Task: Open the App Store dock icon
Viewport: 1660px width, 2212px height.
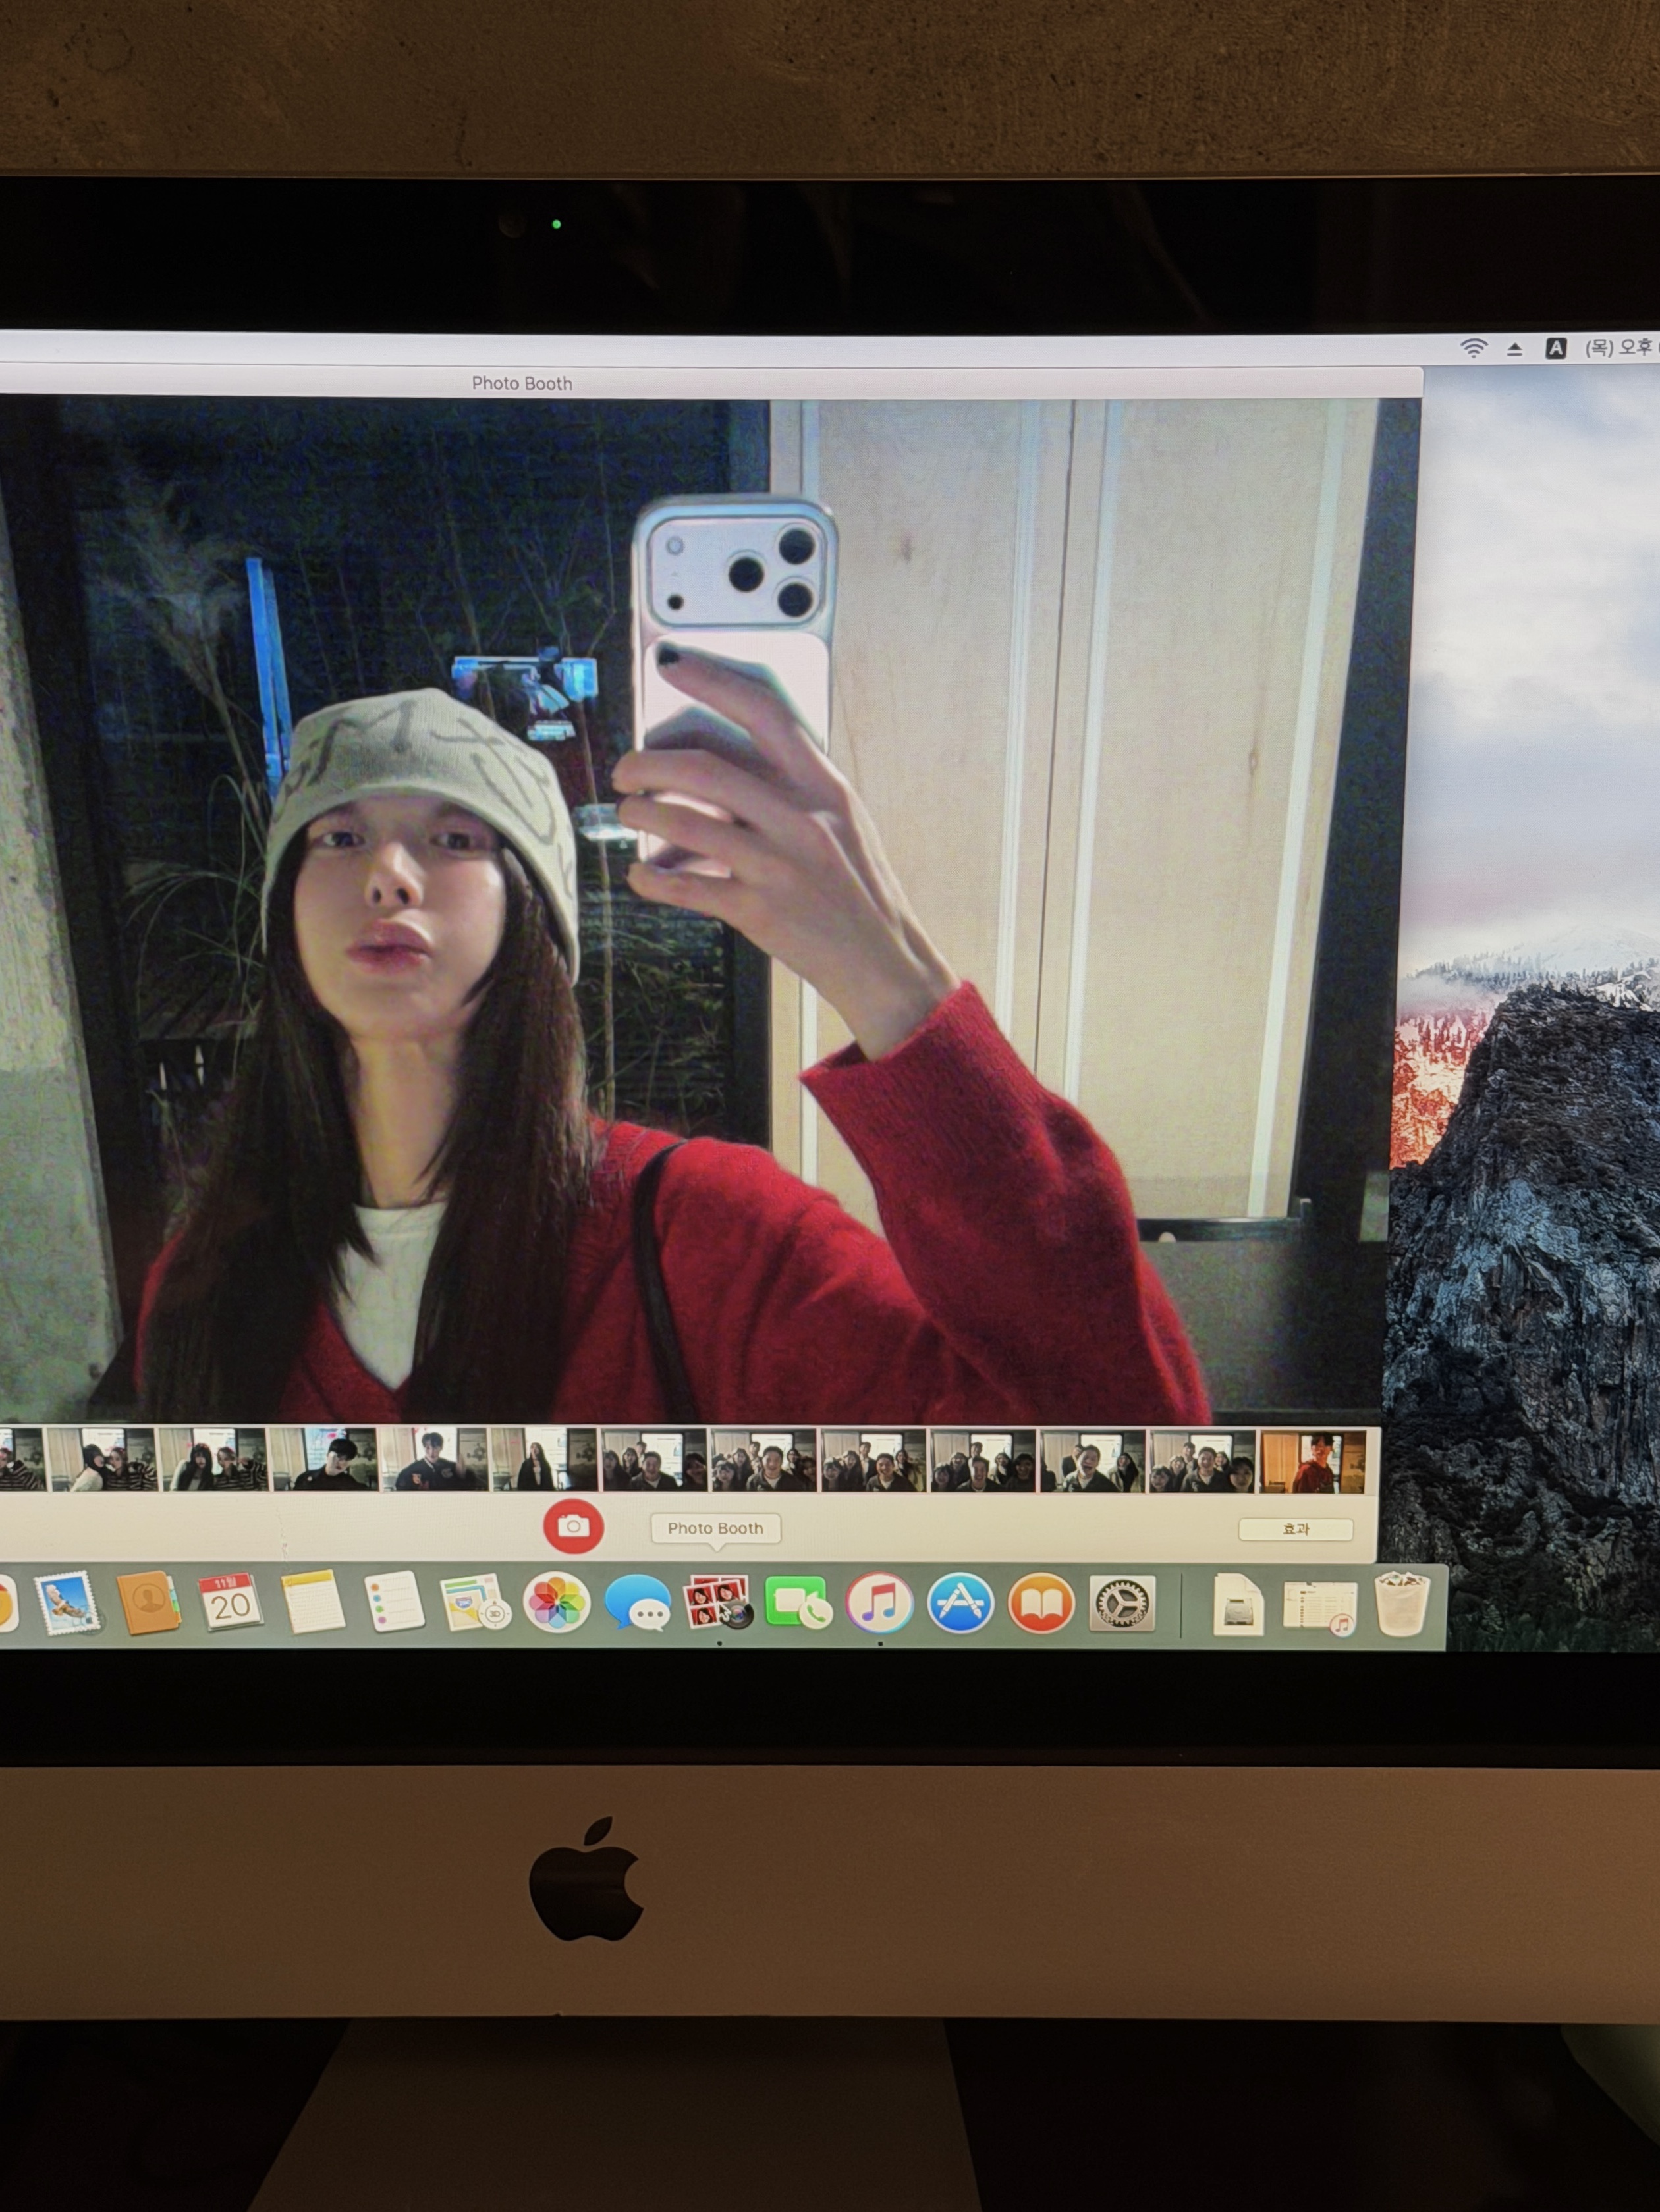Action: [960, 1603]
